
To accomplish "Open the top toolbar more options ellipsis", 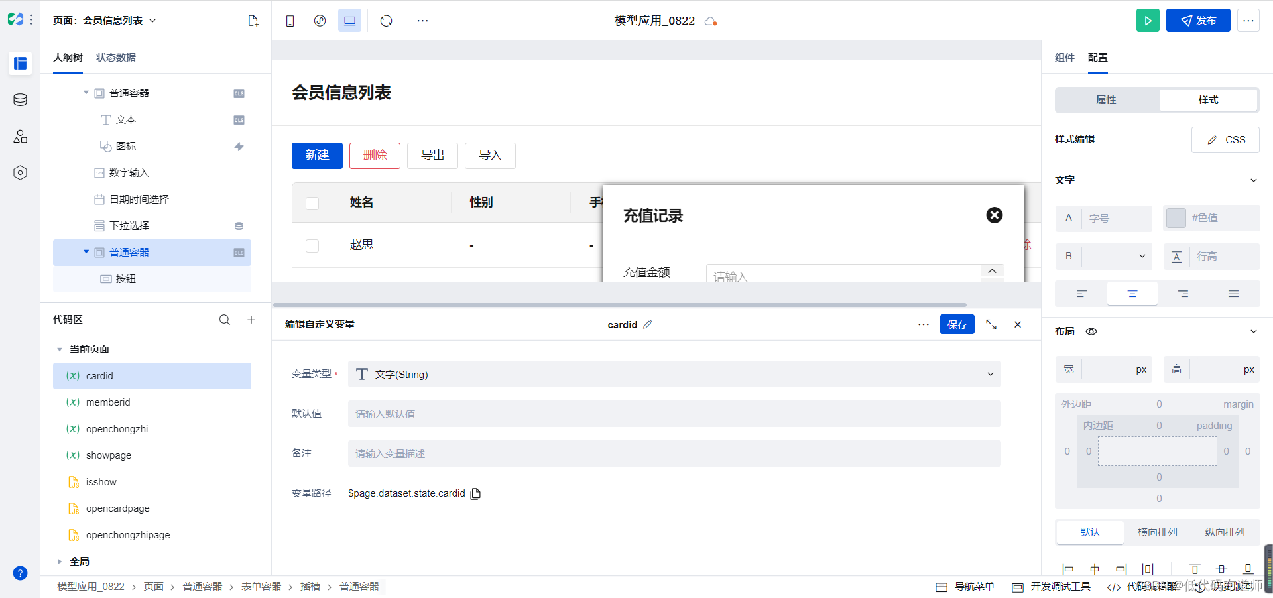I will [422, 21].
